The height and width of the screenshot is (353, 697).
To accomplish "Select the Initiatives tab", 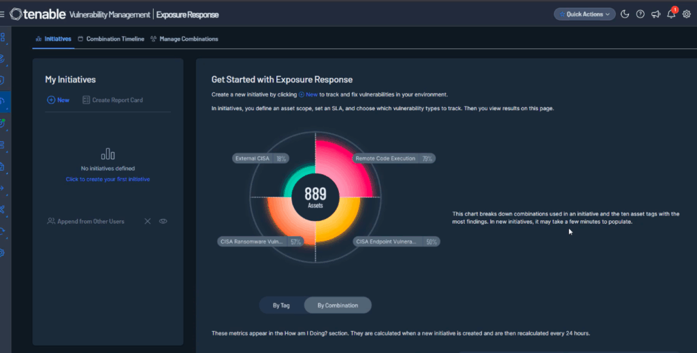I will [x=53, y=39].
